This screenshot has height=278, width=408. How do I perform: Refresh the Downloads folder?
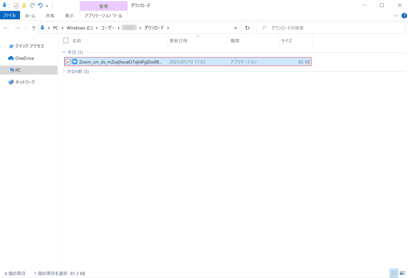pyautogui.click(x=247, y=28)
